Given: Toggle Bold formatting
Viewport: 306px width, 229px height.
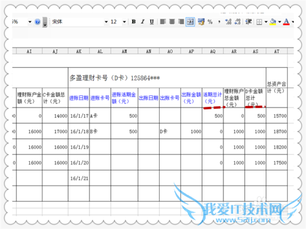Looking at the screenshot, I should coord(133,21).
